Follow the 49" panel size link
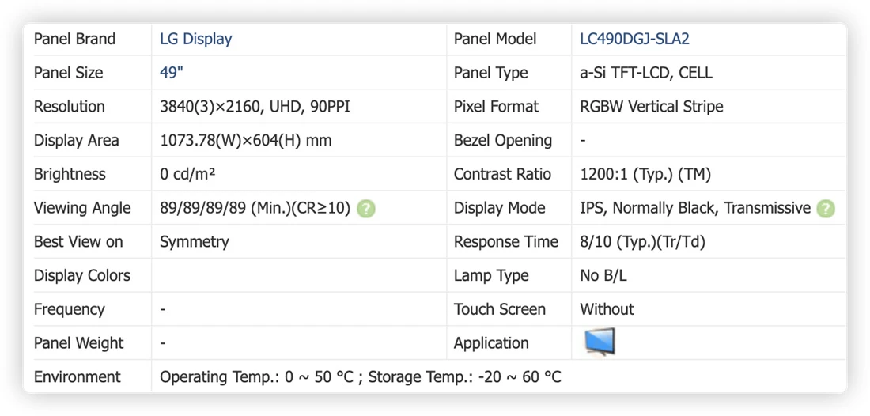The height and width of the screenshot is (416, 870). (172, 74)
